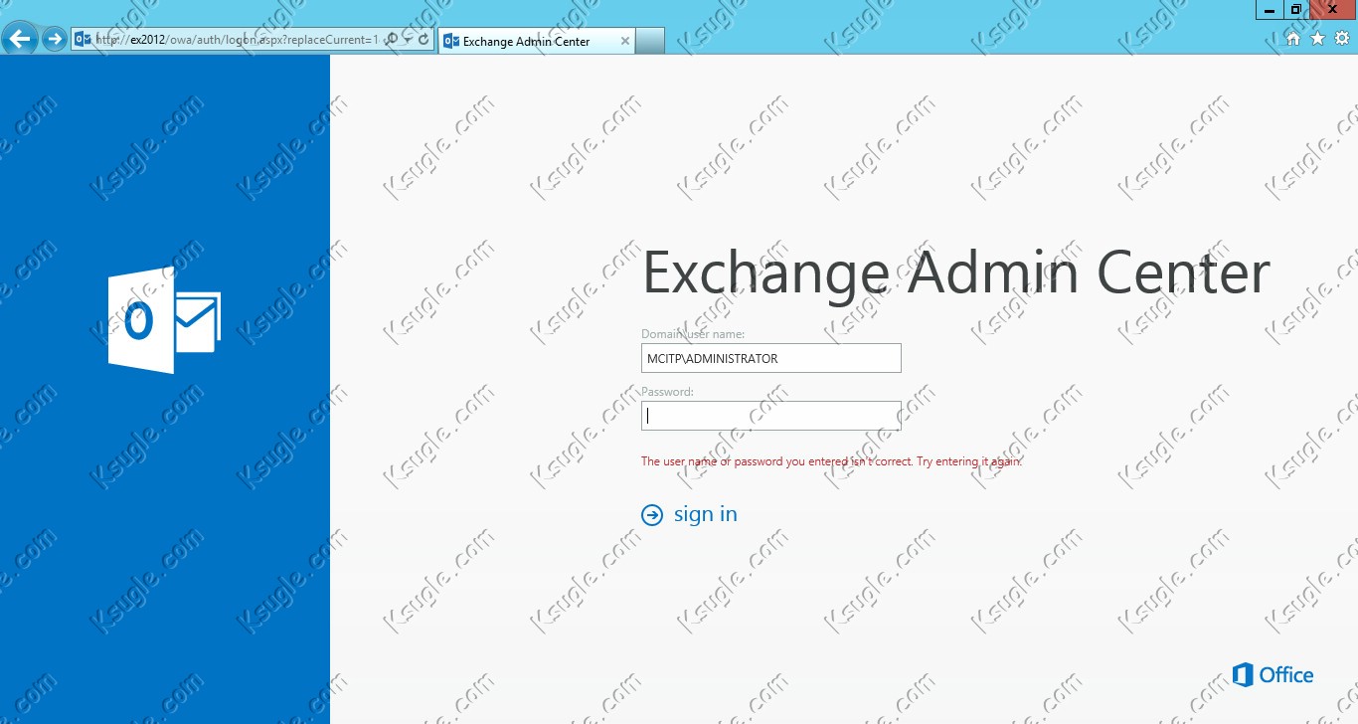Click the Domain\user name input field
This screenshot has width=1358, height=724.
[x=770, y=358]
